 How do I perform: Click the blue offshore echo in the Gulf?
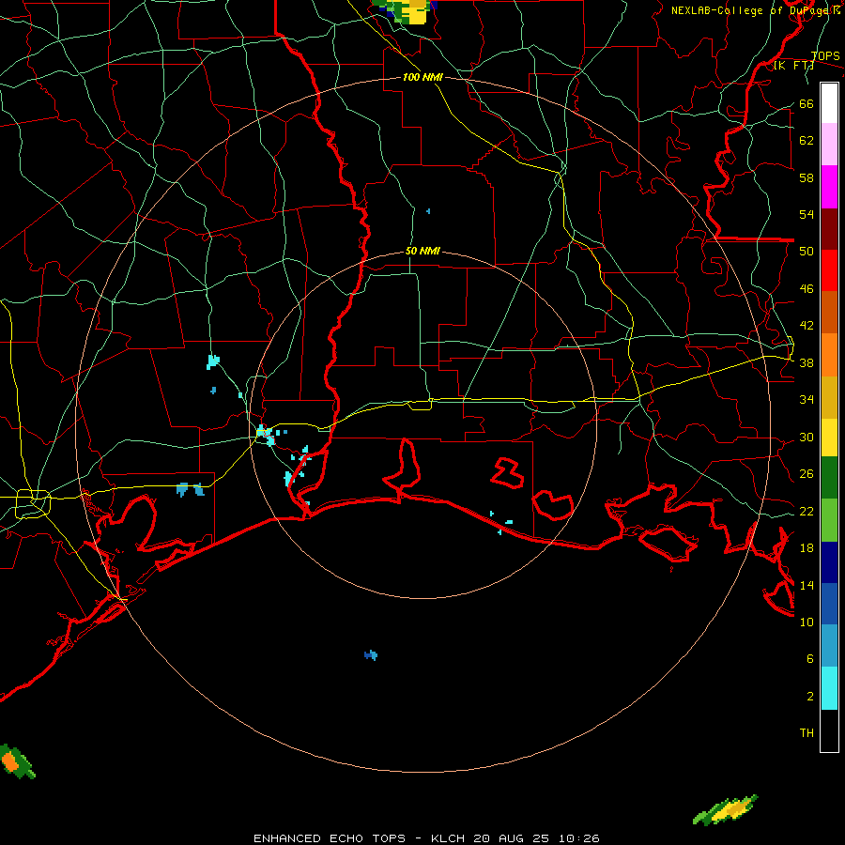point(371,654)
